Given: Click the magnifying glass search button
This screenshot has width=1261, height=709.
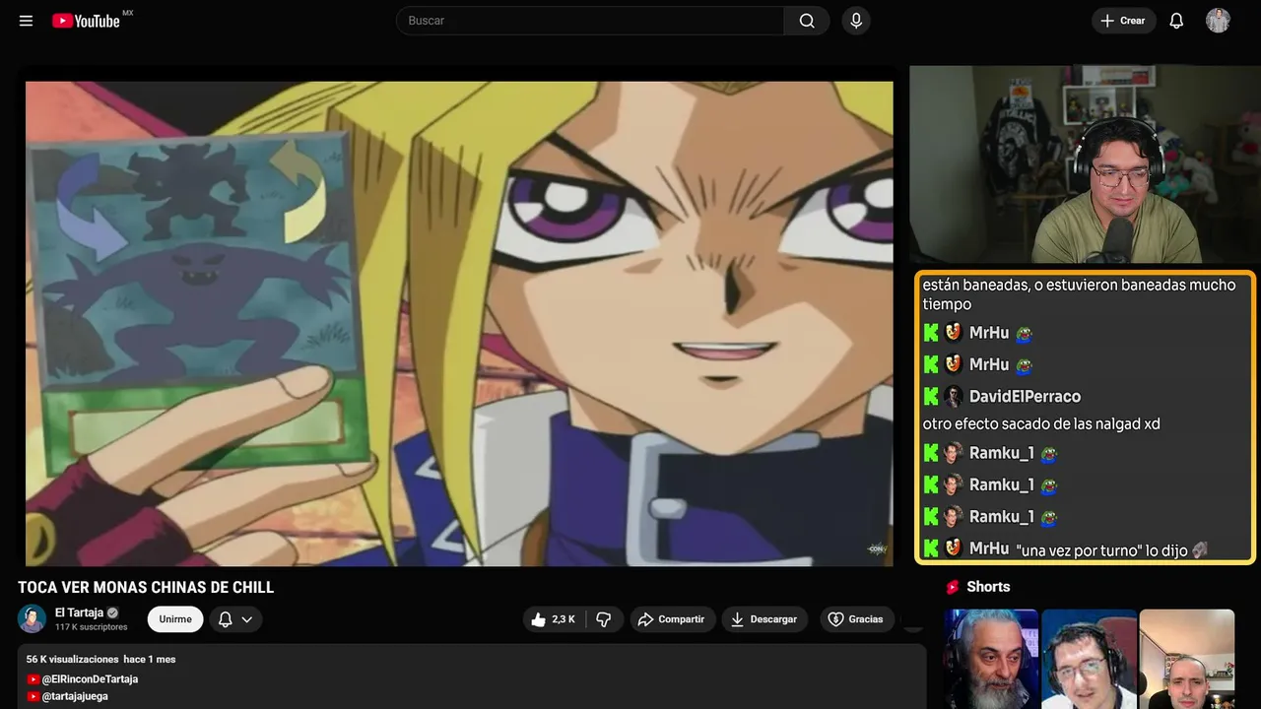Looking at the screenshot, I should click(x=807, y=21).
